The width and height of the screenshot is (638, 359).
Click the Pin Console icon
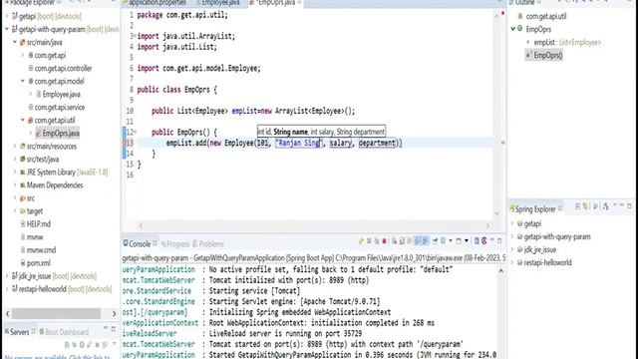[435, 241]
